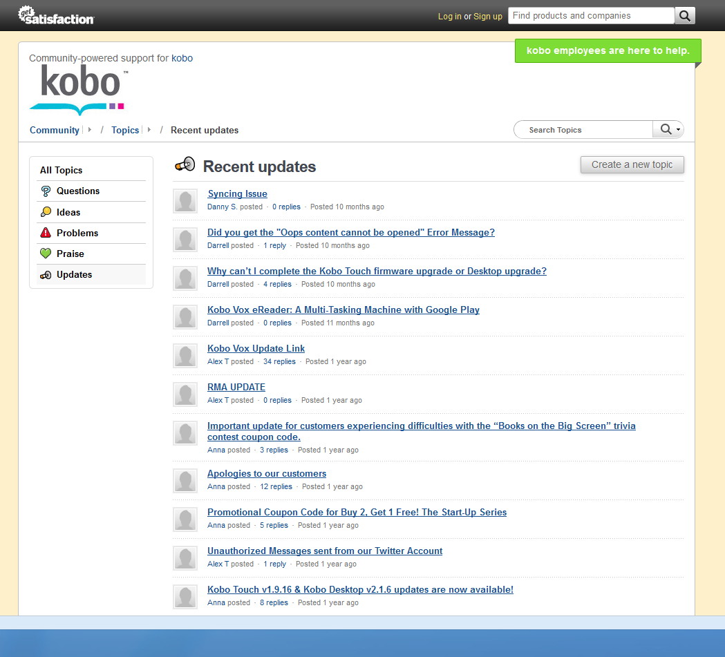The height and width of the screenshot is (657, 725).
Task: Open Why can't I complete firmware upgrade topic
Action: click(377, 271)
